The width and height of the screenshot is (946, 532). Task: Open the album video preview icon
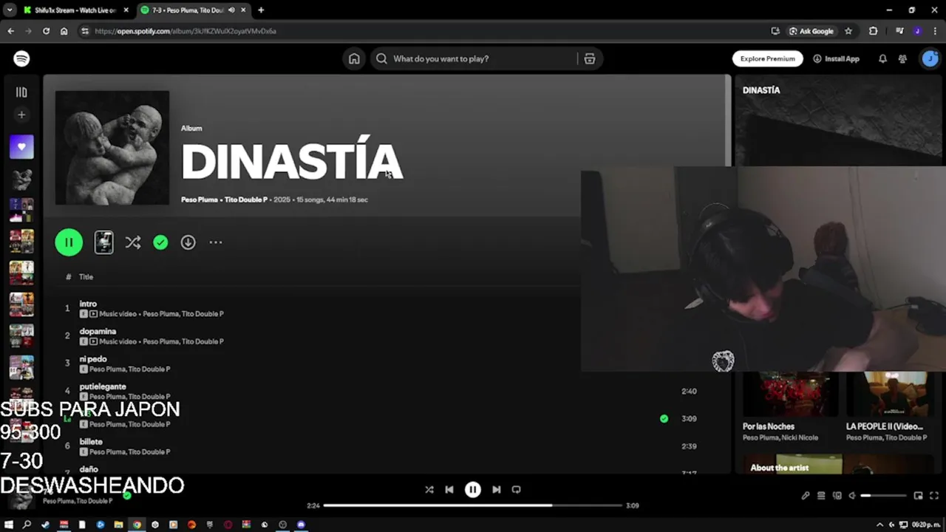[x=103, y=242]
